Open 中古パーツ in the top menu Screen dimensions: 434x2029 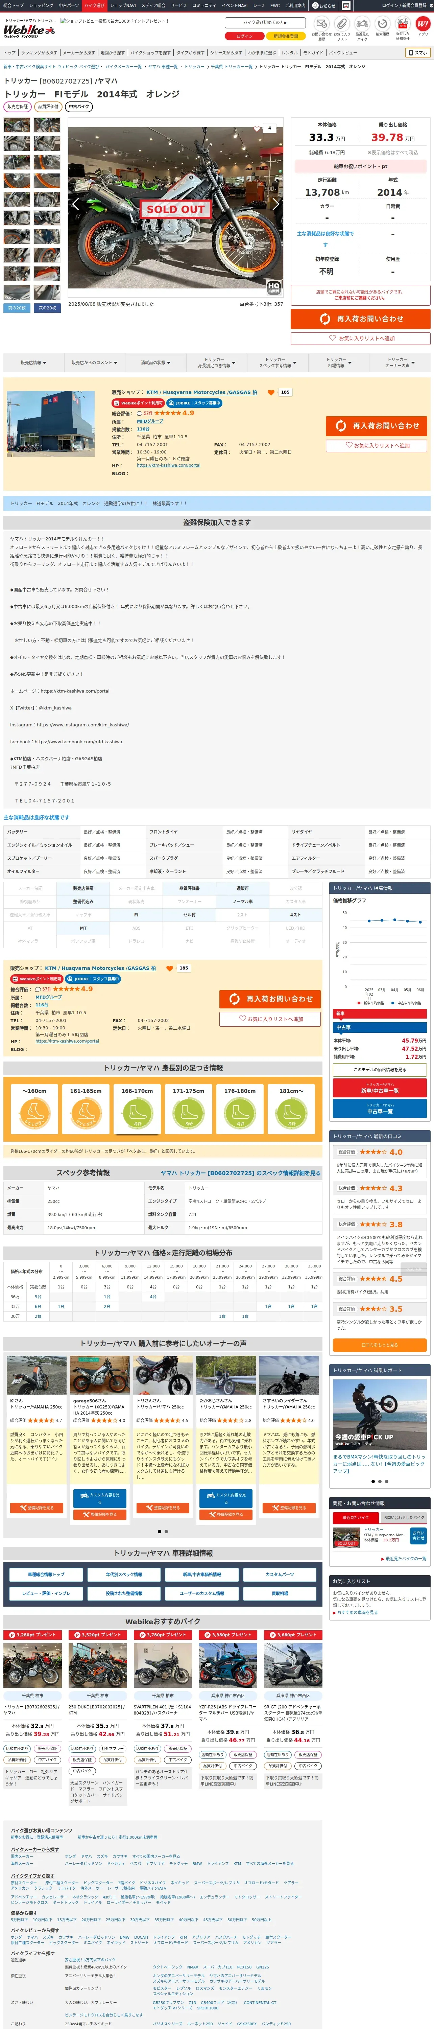click(69, 5)
